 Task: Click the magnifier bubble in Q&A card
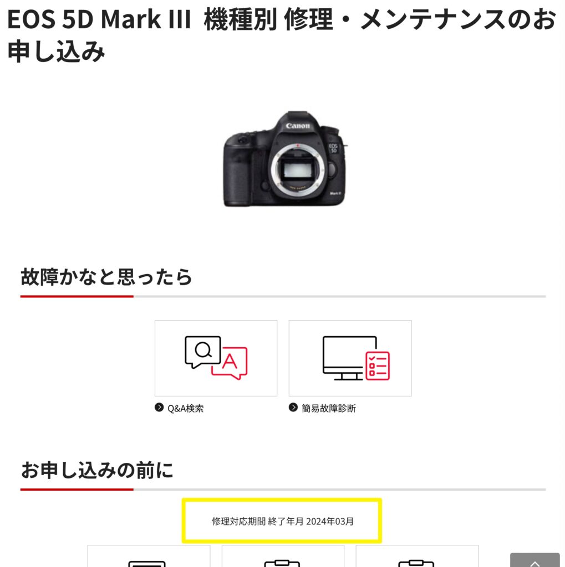coord(202,352)
